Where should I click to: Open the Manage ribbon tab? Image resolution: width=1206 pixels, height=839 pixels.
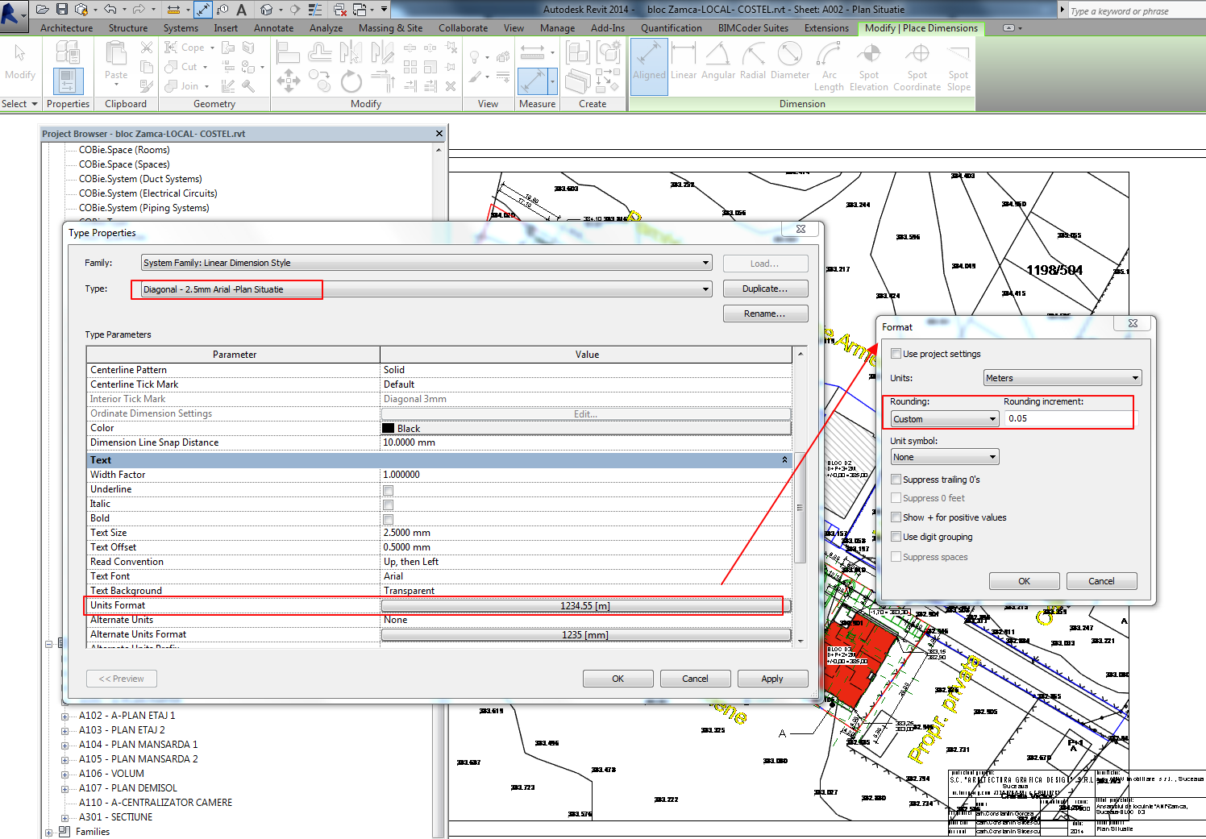coord(557,28)
